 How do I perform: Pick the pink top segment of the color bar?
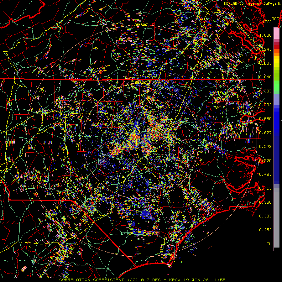point(277,34)
